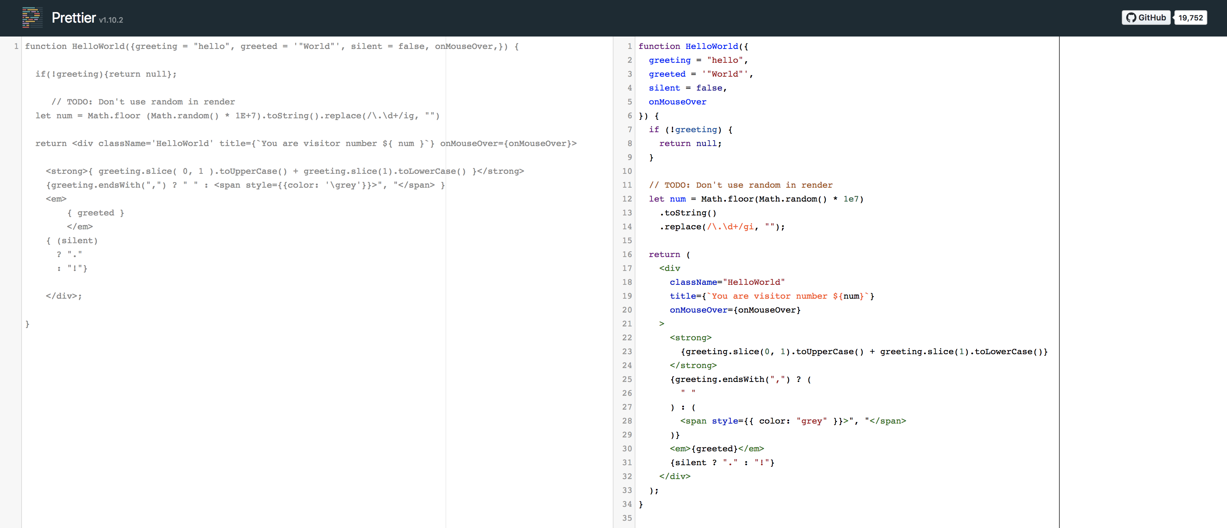The width and height of the screenshot is (1227, 528).
Task: Click 'if(!greeting){return null};' in the input editor
Action: point(106,74)
